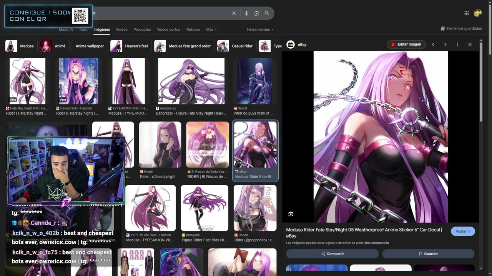This screenshot has width=492, height=276.
Task: Click the magnifying glass search icon
Action: pyautogui.click(x=267, y=13)
